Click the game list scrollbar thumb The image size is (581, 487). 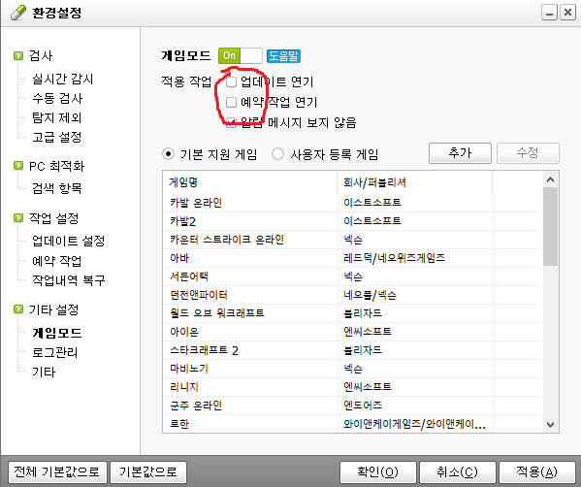551,226
